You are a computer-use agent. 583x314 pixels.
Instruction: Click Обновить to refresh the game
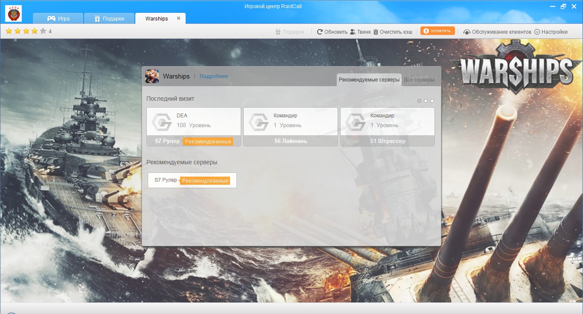click(x=332, y=32)
